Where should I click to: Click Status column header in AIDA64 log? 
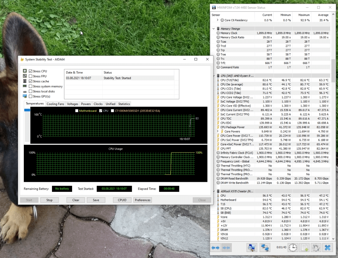click(138, 72)
